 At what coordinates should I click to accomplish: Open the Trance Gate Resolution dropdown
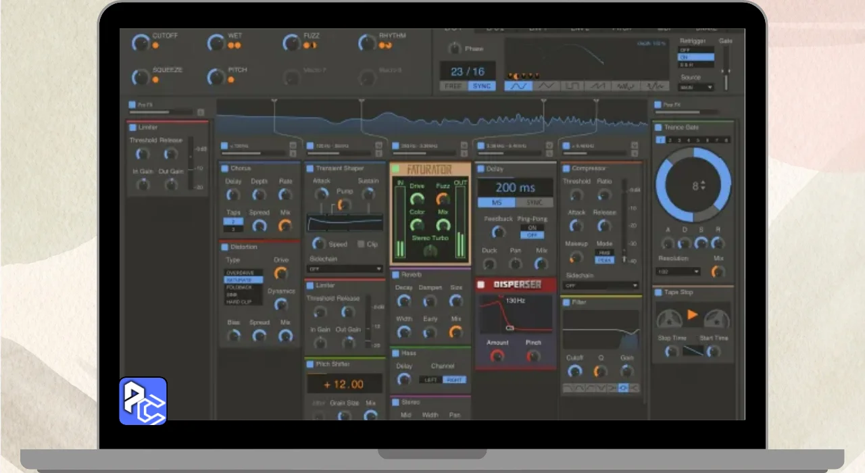[678, 272]
